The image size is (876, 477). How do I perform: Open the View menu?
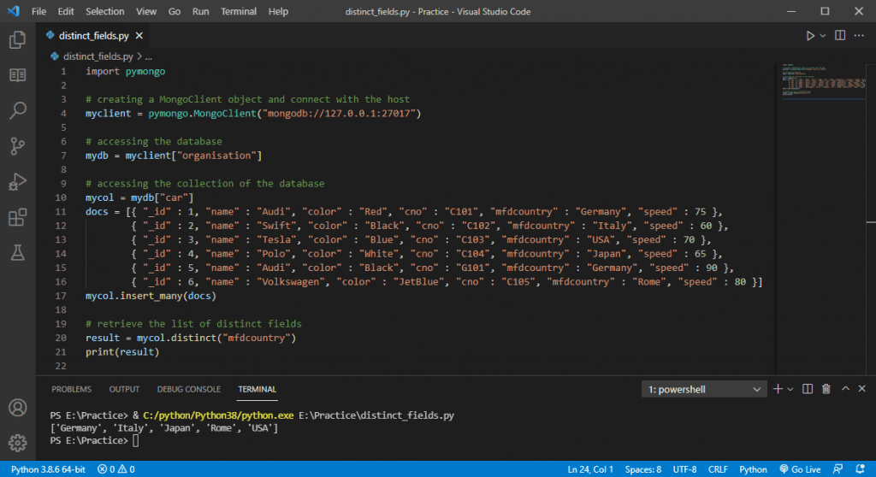146,11
